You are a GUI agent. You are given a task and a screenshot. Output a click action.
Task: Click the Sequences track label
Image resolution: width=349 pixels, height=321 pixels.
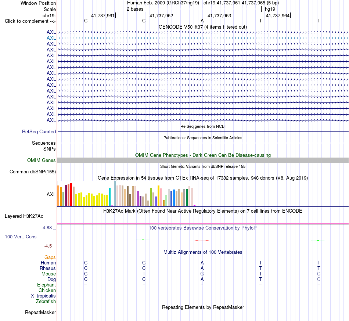click(x=44, y=143)
